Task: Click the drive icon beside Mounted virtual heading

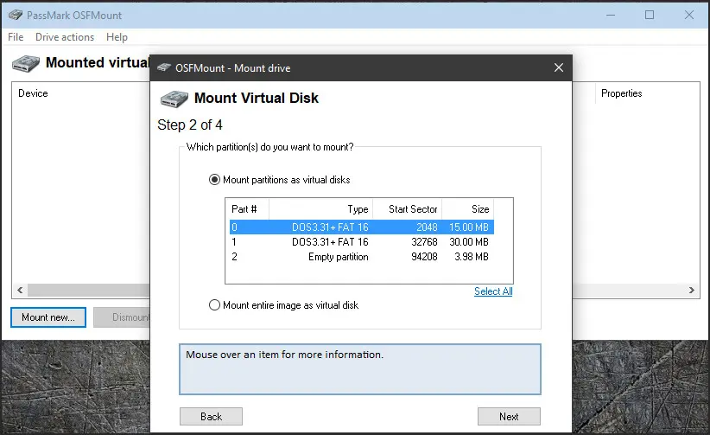Action: [26, 63]
